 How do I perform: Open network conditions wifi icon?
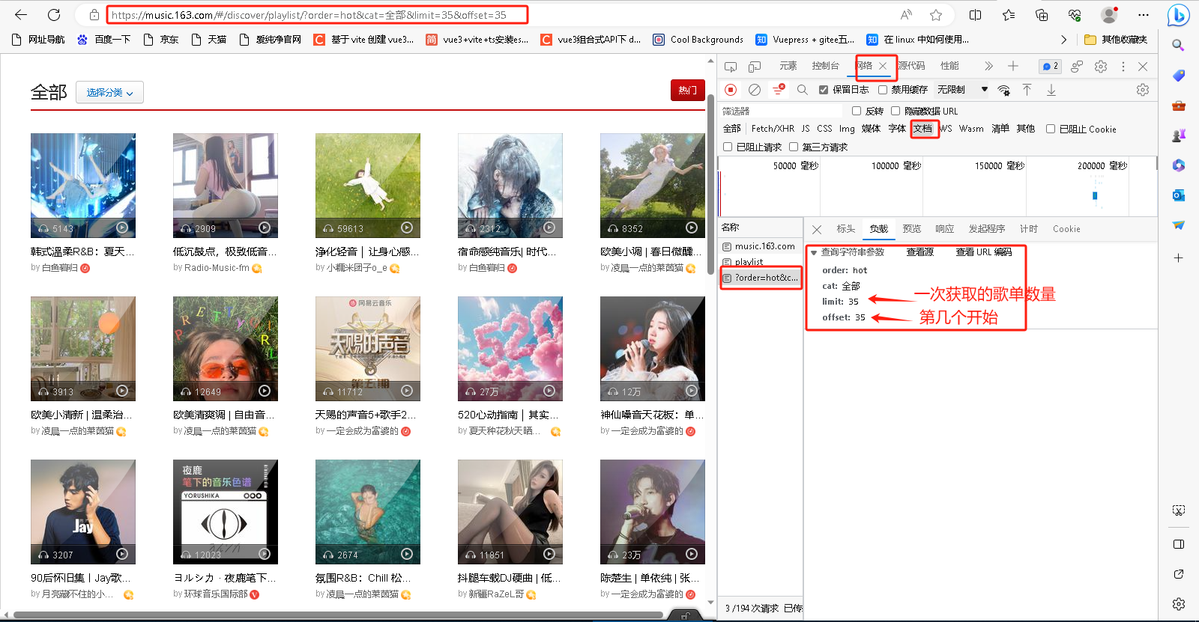(x=1003, y=90)
